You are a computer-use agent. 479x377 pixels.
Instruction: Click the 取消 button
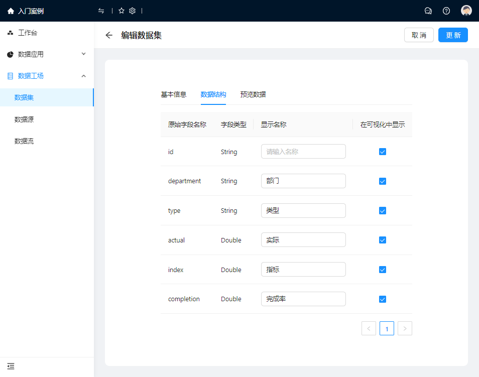[x=419, y=35]
